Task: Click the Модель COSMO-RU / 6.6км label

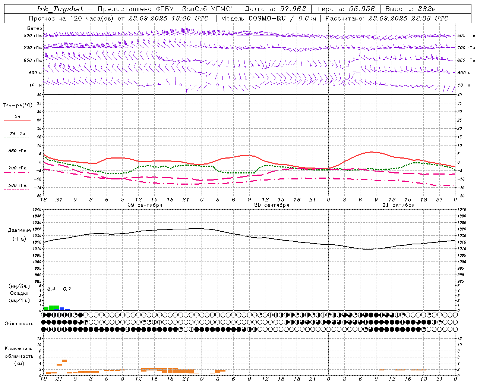Action: [x=269, y=18]
